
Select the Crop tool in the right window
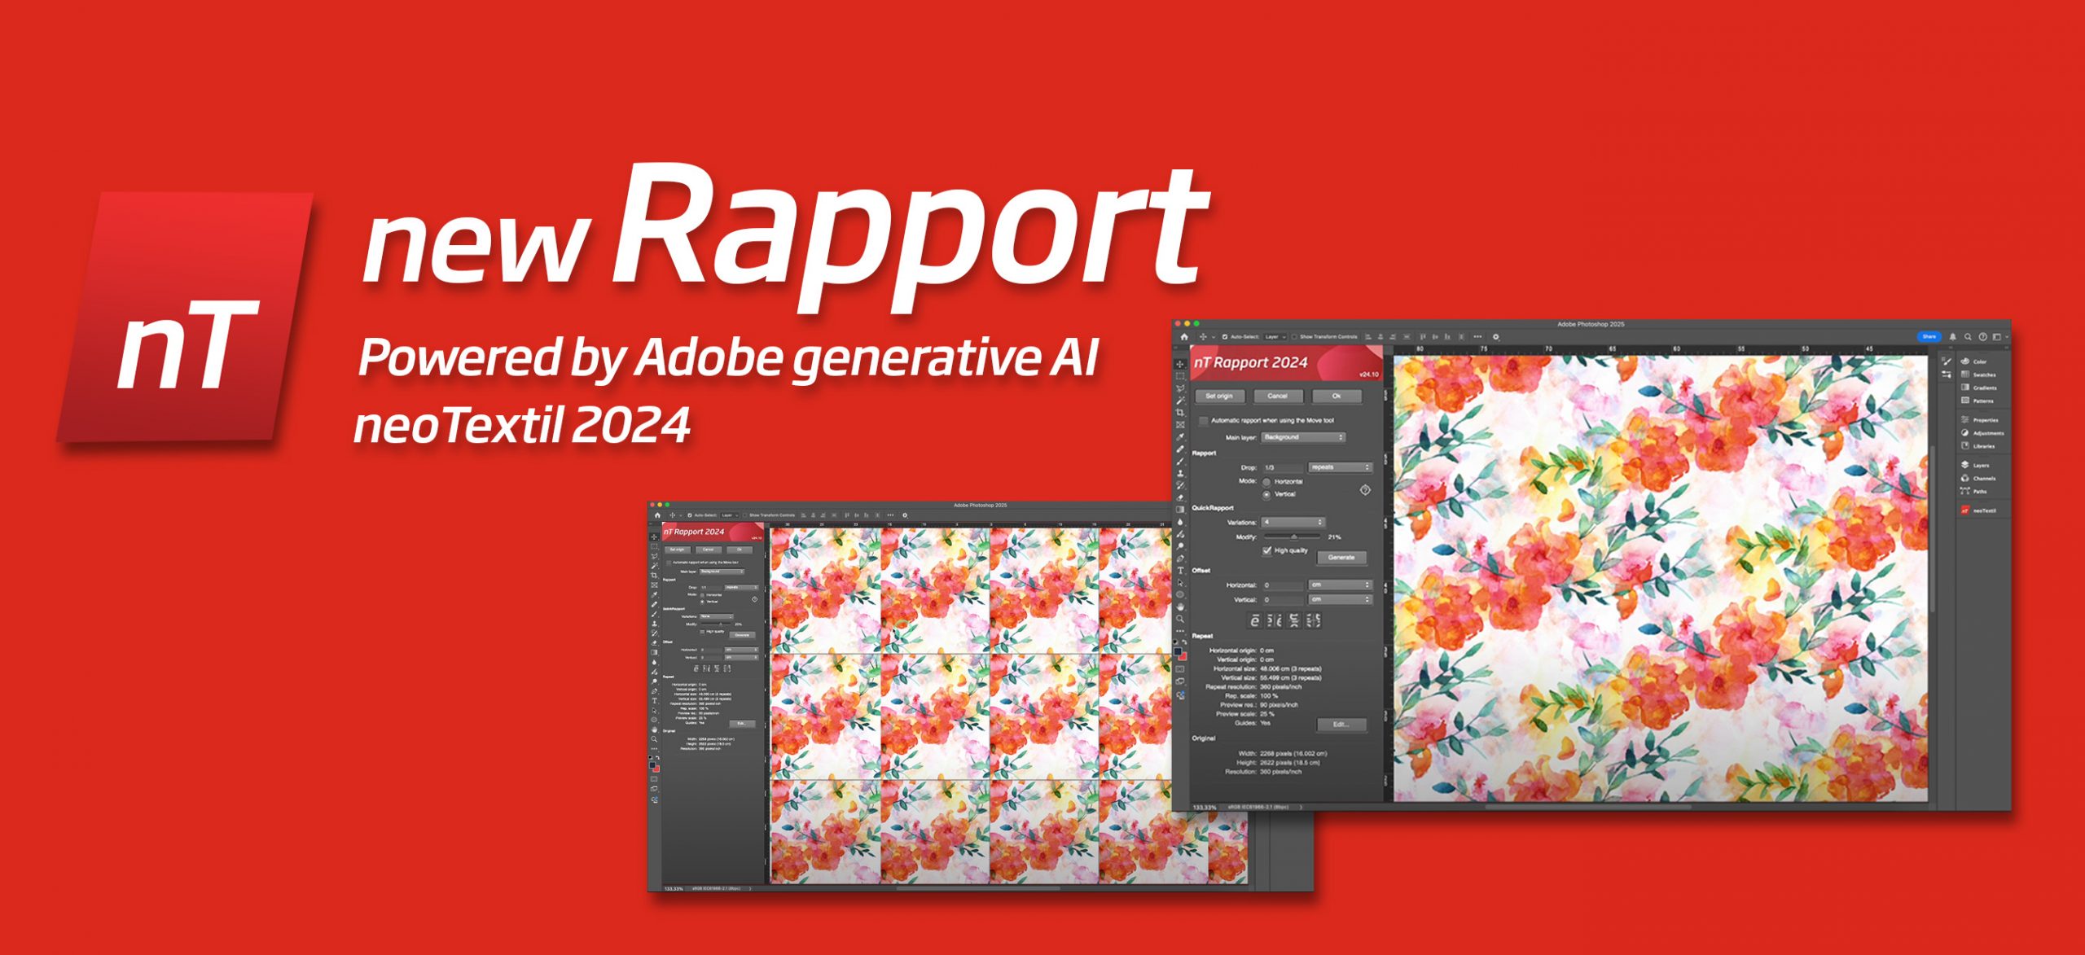coord(1180,413)
